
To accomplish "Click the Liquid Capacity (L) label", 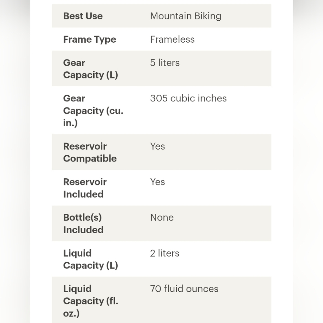I will pos(90,259).
